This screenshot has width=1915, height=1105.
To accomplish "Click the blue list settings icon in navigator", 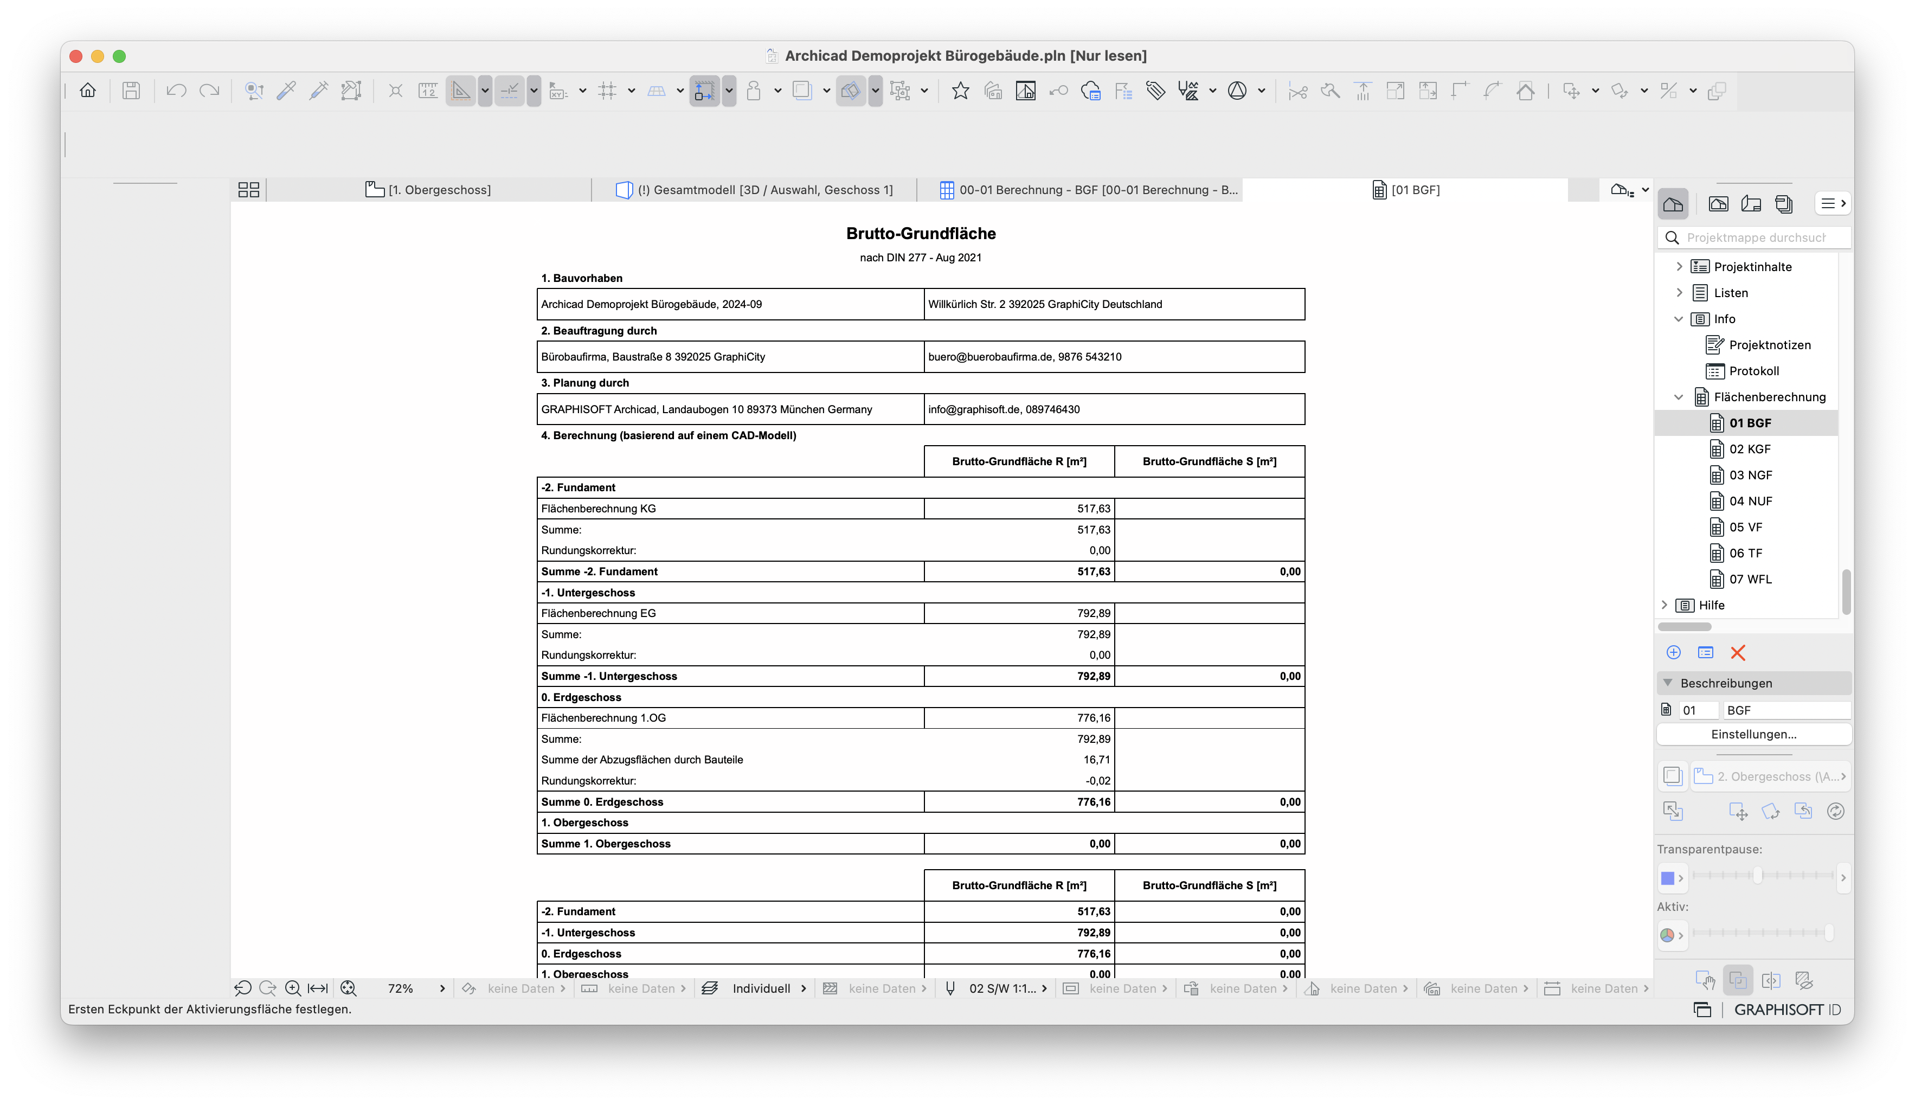I will pos(1706,653).
